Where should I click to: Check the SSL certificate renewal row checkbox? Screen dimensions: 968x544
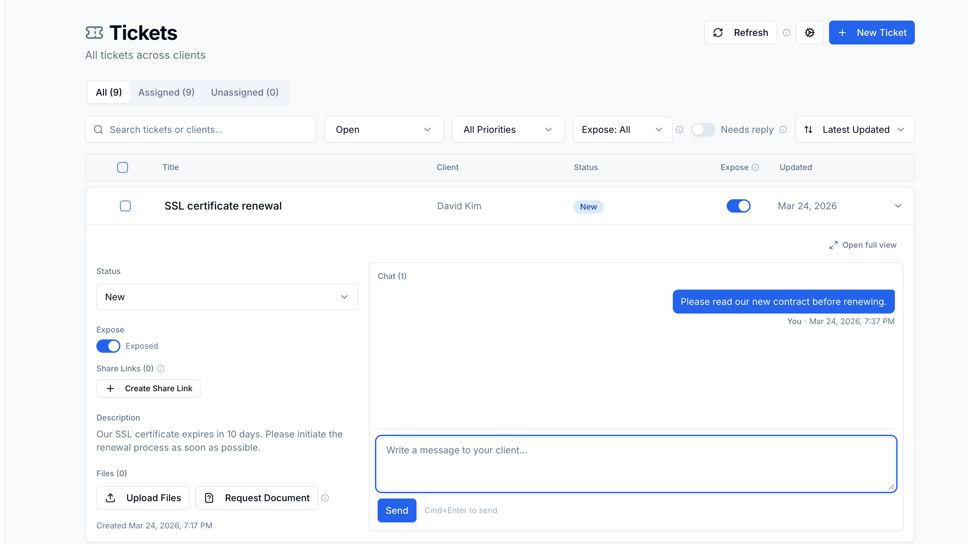pos(125,206)
